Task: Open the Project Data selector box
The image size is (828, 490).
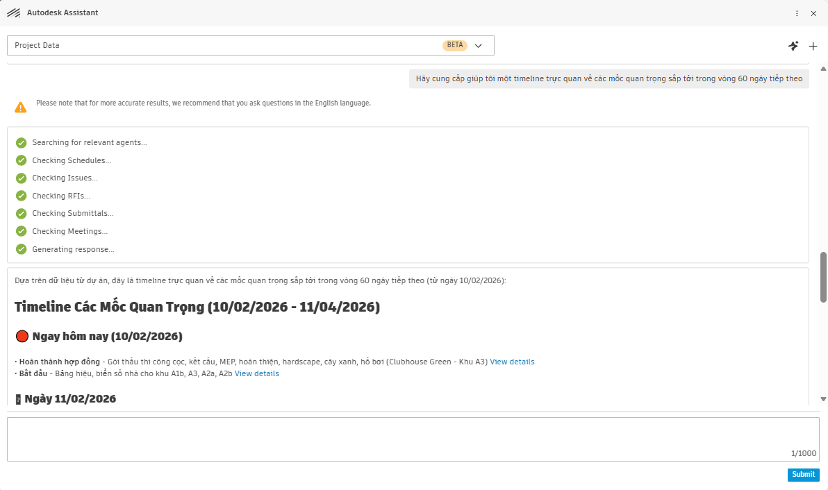Action: [x=251, y=45]
